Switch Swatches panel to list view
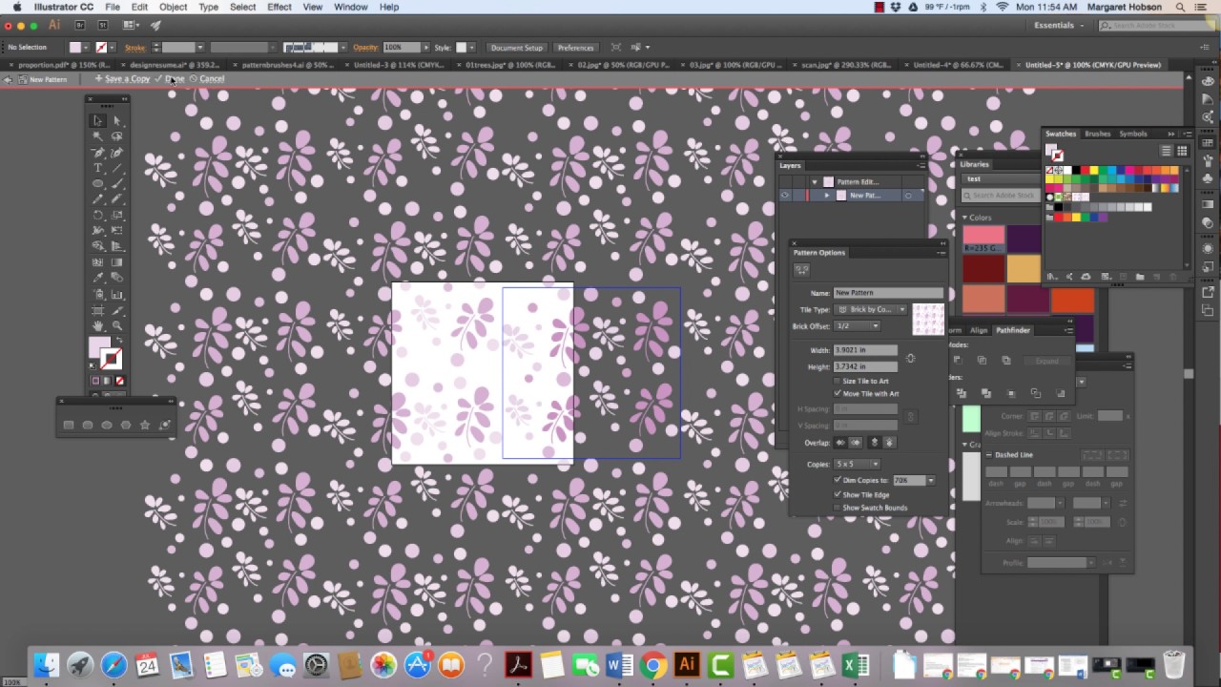This screenshot has width=1221, height=687. pyautogui.click(x=1166, y=151)
